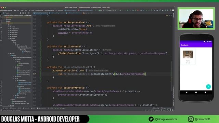Tap the Back button on the emulator
This screenshot has height=123, width=219.
tap(187, 92)
